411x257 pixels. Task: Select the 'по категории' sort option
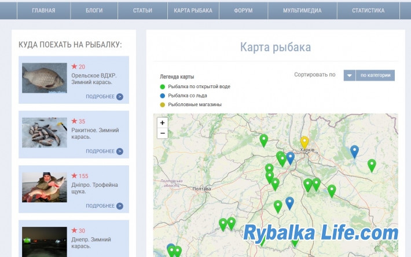(376, 75)
